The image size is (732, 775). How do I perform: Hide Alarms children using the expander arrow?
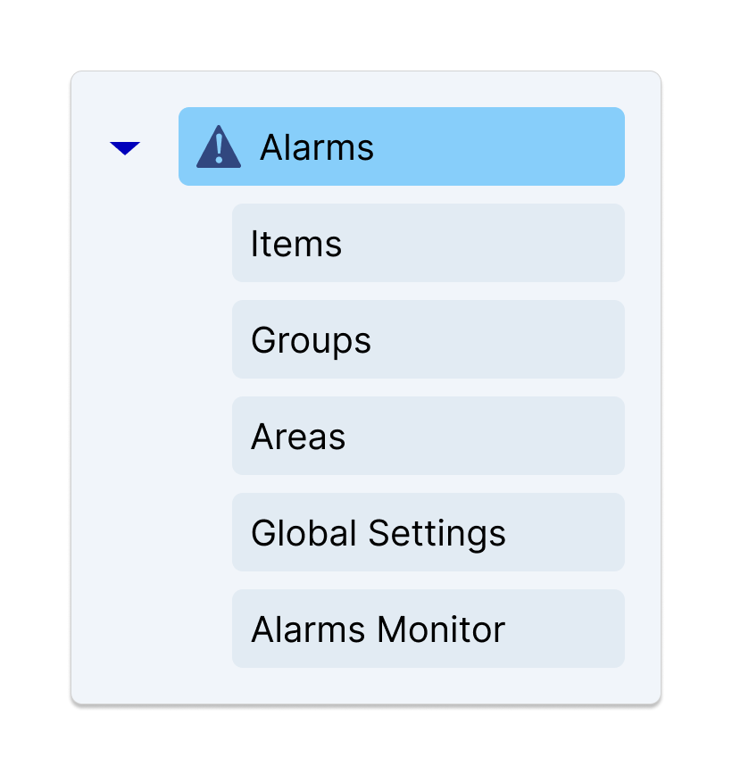coord(125,148)
